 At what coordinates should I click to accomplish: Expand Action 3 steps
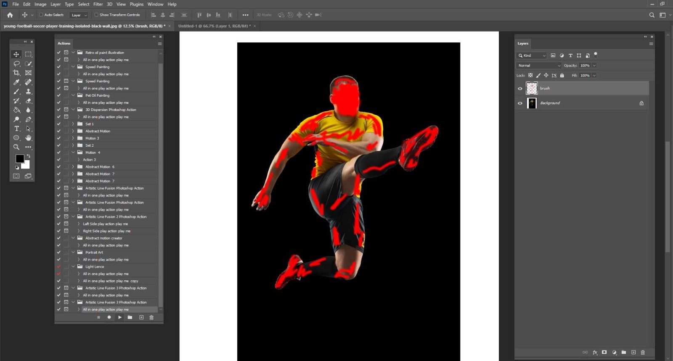click(x=79, y=160)
